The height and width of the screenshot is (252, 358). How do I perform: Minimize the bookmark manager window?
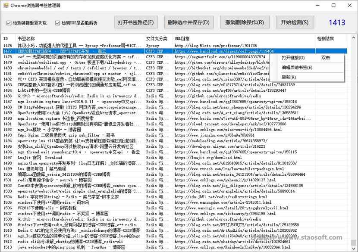pos(317,5)
